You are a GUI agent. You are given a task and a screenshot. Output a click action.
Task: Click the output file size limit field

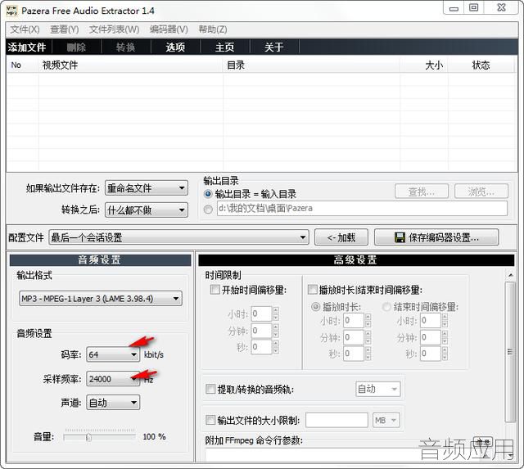pos(337,420)
